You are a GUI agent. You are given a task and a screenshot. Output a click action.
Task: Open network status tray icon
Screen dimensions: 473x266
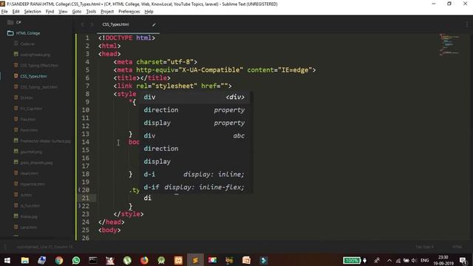click(x=398, y=260)
